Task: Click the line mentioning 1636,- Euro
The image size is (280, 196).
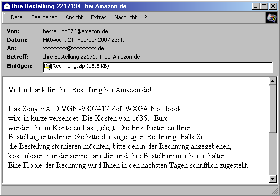Action: (x=88, y=118)
